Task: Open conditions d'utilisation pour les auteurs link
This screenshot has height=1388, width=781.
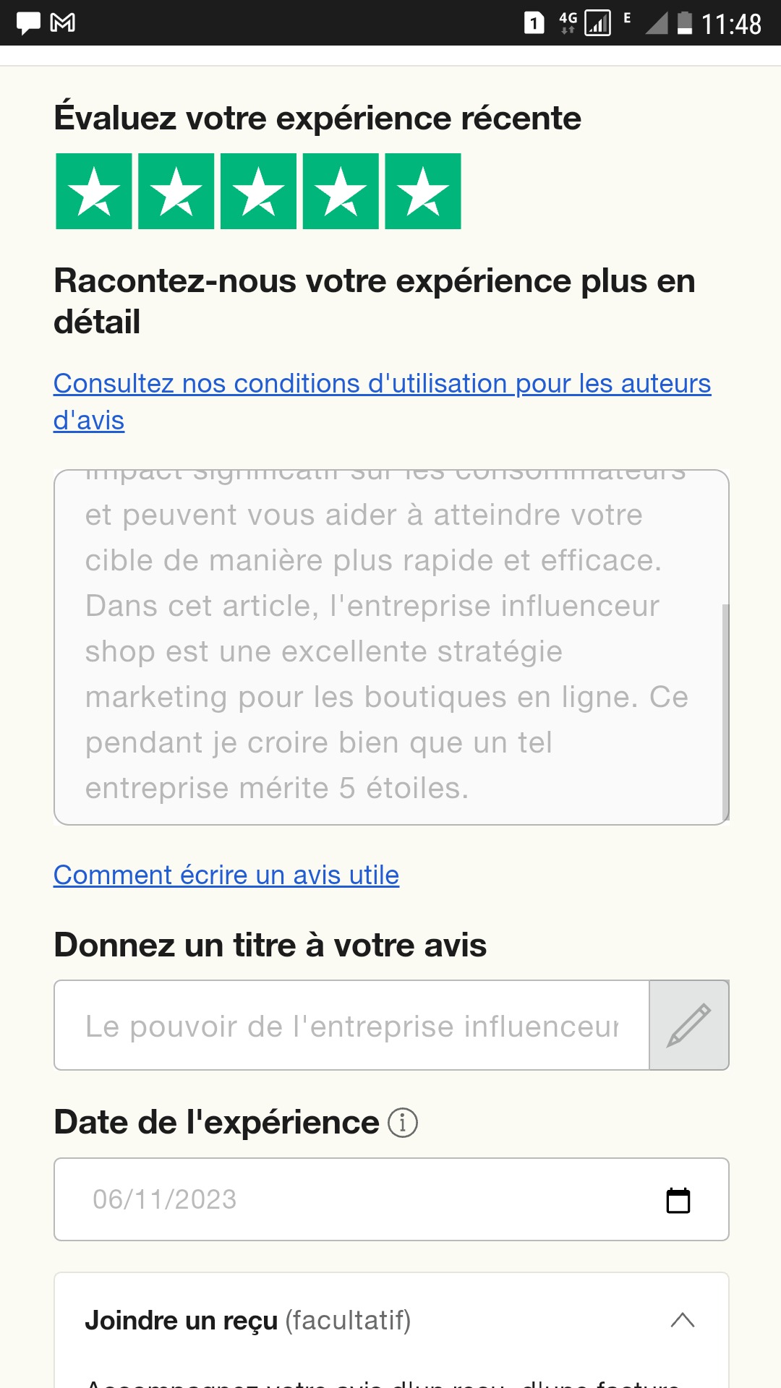Action: [x=382, y=384]
